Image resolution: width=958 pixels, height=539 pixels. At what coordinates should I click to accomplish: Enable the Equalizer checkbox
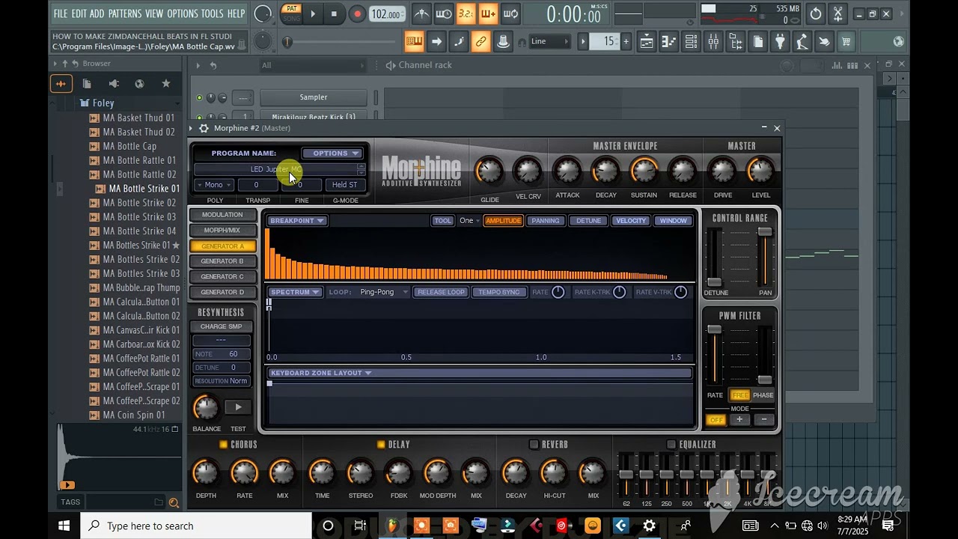671,445
